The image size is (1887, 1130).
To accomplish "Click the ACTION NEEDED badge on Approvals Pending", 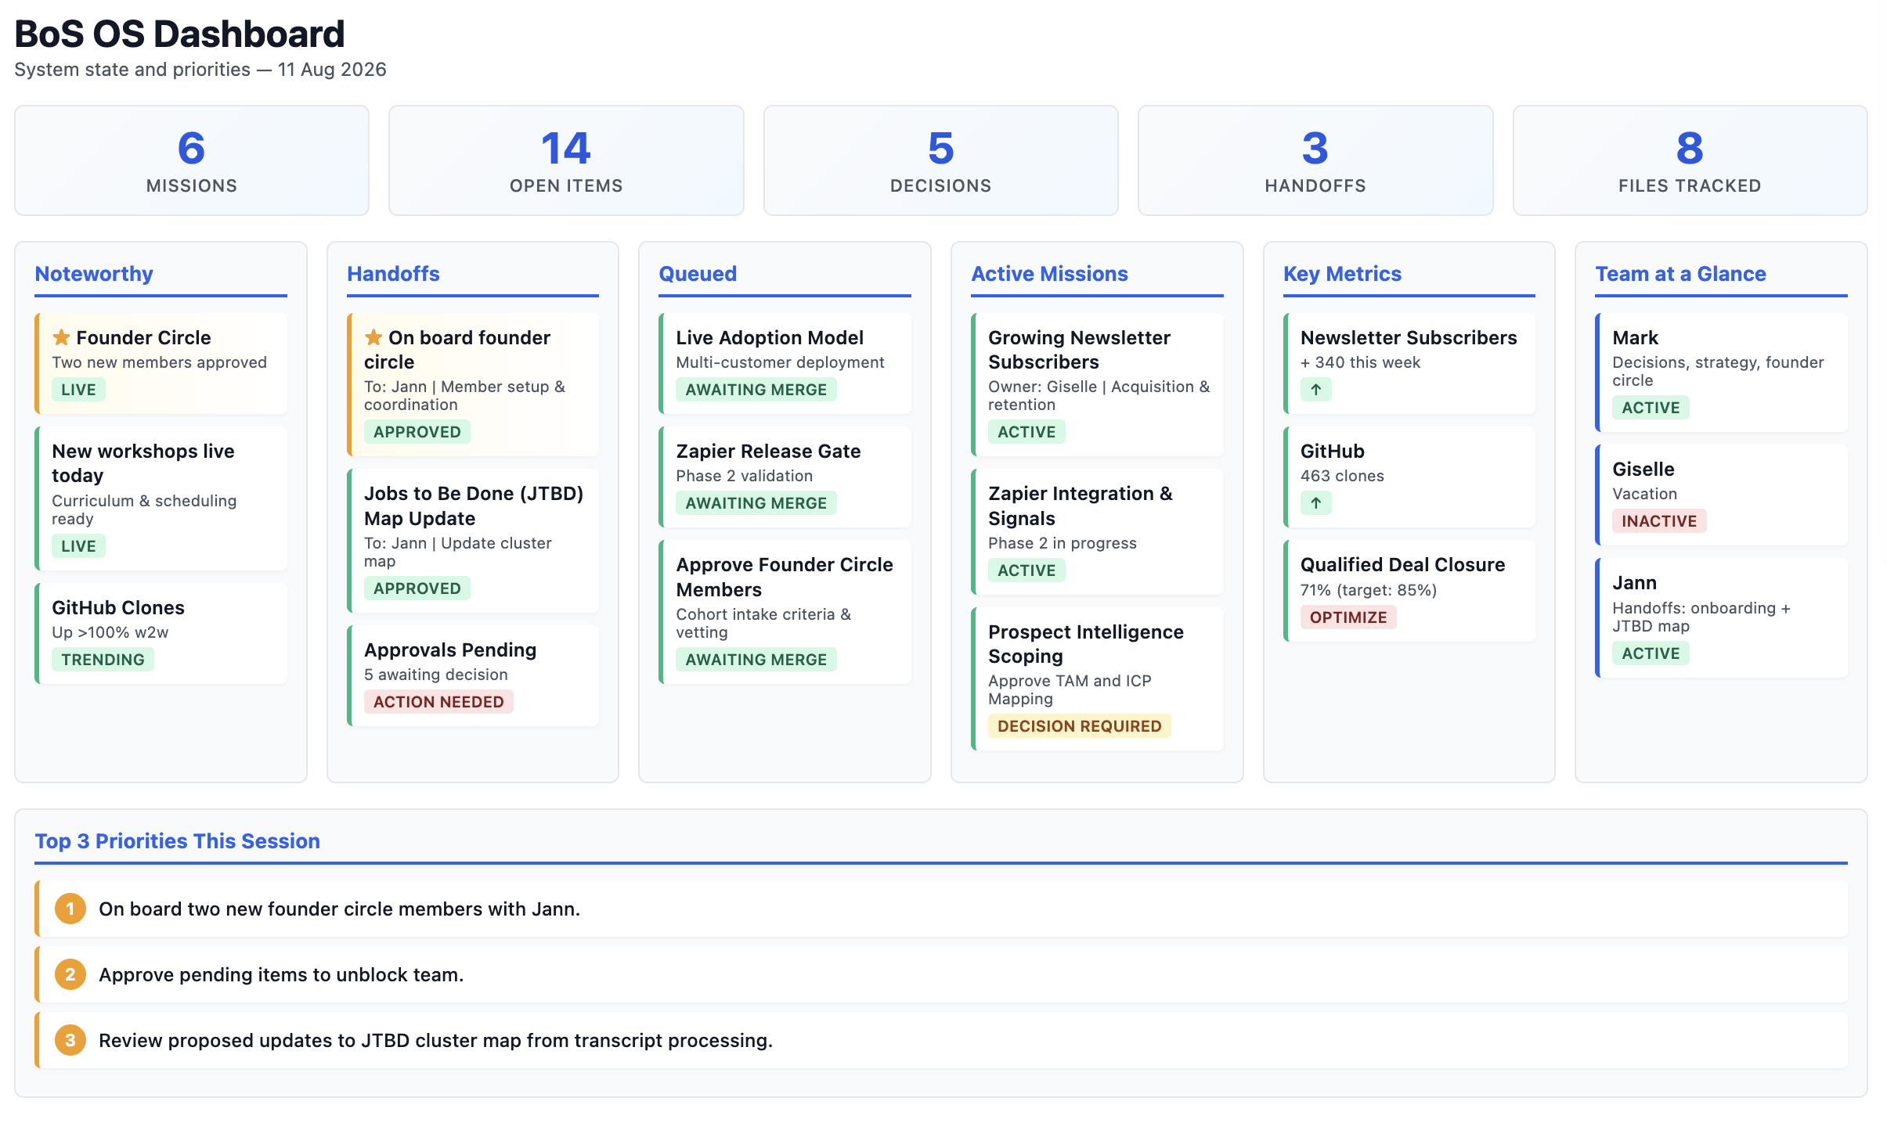I will click(438, 701).
